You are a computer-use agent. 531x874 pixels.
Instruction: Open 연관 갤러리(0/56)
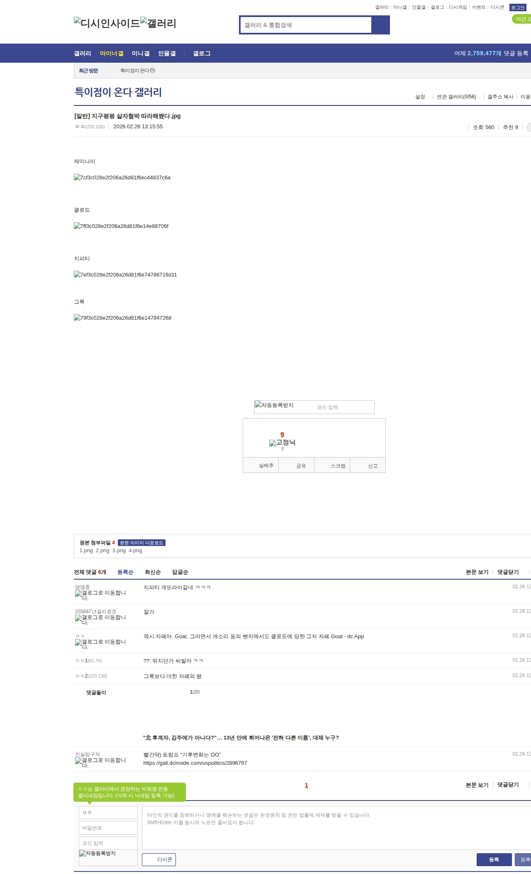pos(456,97)
